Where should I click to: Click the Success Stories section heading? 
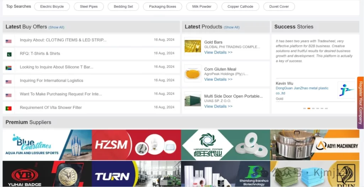tap(294, 27)
